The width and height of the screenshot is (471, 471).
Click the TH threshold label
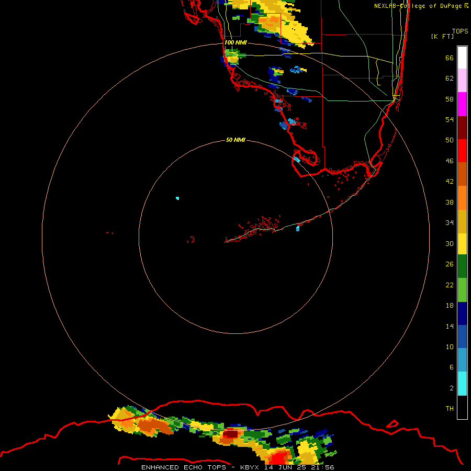click(x=450, y=409)
